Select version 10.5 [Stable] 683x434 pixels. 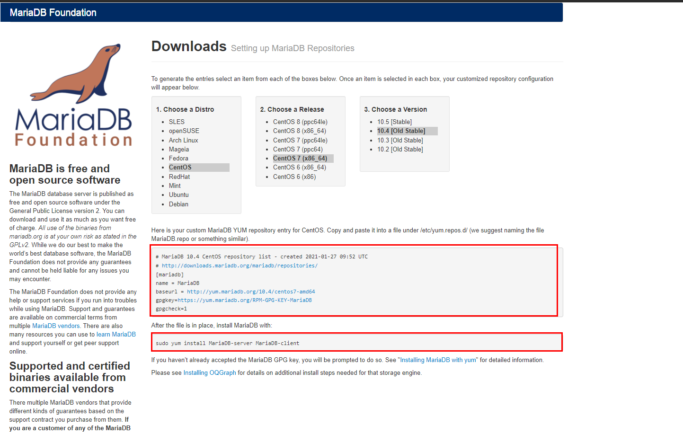click(x=394, y=122)
